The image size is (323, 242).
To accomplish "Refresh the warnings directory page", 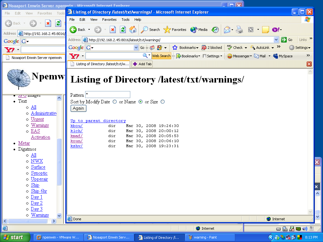I will tap(123, 30).
